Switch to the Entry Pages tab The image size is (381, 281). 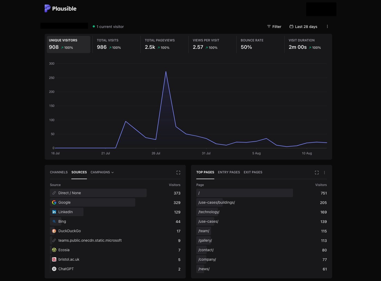coord(229,172)
